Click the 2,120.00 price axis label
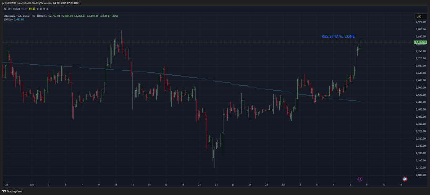 click(x=420, y=168)
